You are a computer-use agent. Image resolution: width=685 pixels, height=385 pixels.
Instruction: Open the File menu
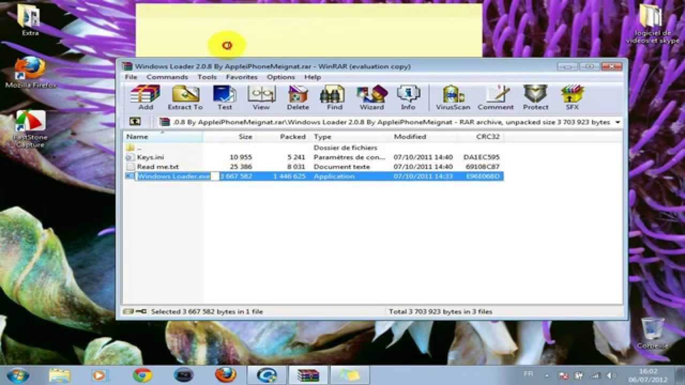pyautogui.click(x=131, y=77)
